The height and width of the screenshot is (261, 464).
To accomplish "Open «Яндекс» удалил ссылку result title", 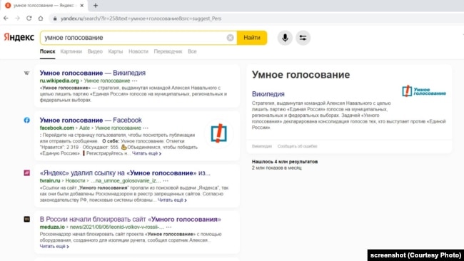I will [x=125, y=173].
